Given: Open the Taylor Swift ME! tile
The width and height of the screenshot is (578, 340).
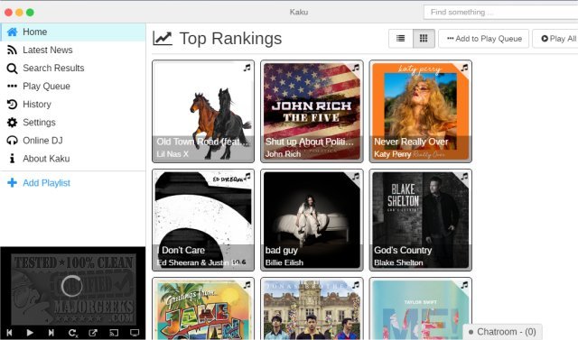Looking at the screenshot, I should pyautogui.click(x=421, y=309).
